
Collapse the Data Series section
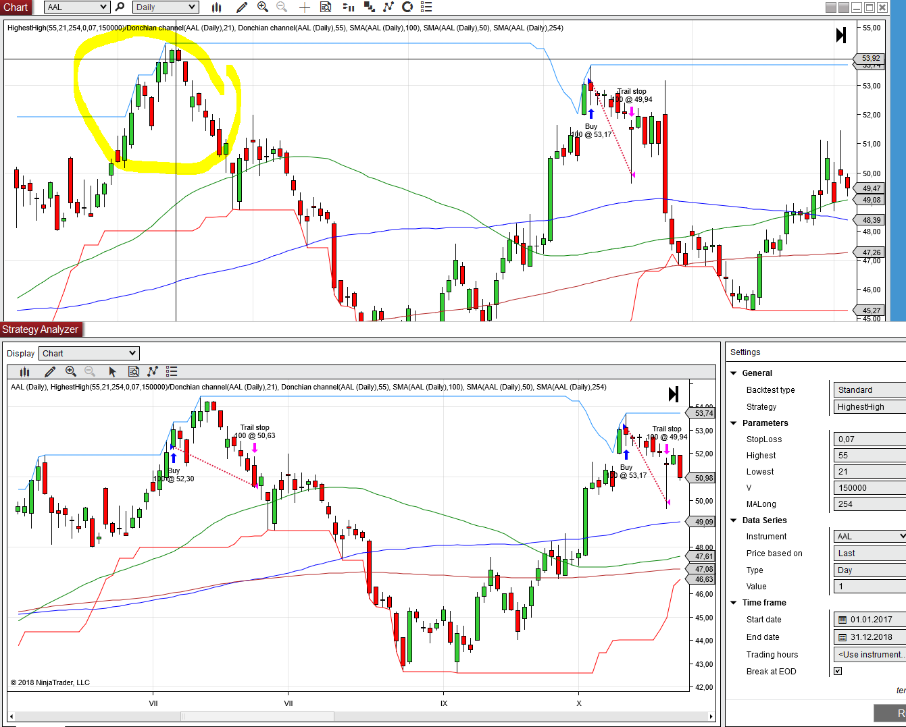pyautogui.click(x=734, y=520)
